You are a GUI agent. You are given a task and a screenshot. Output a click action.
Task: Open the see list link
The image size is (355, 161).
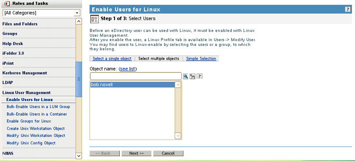[128, 69]
